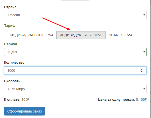
Task: Click the Страна field label
Action: [11, 7]
